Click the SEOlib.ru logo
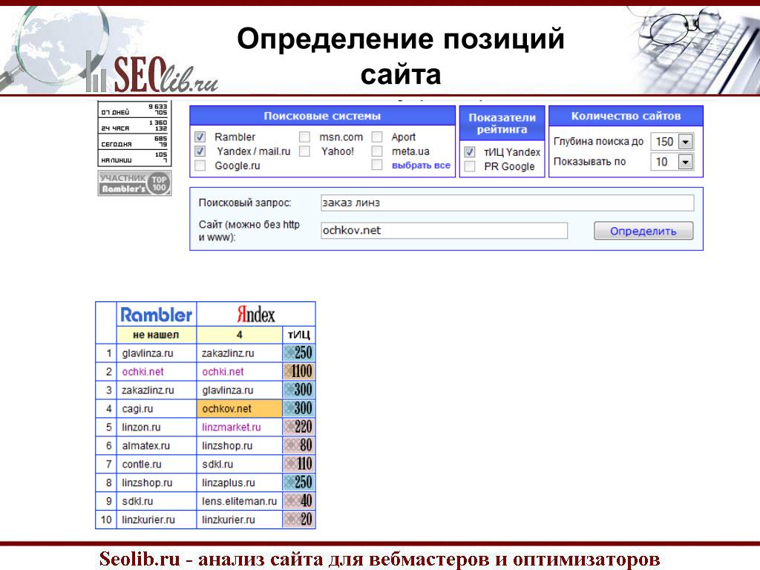 click(x=151, y=73)
